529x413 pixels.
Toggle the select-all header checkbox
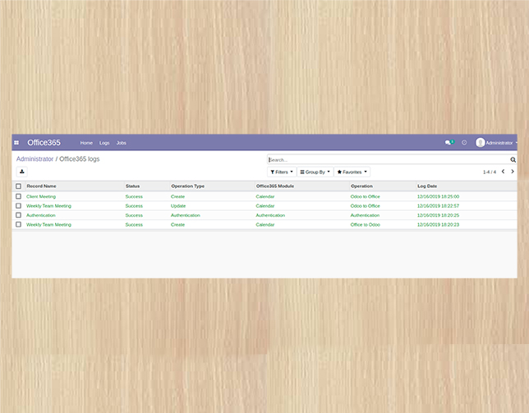(x=19, y=186)
